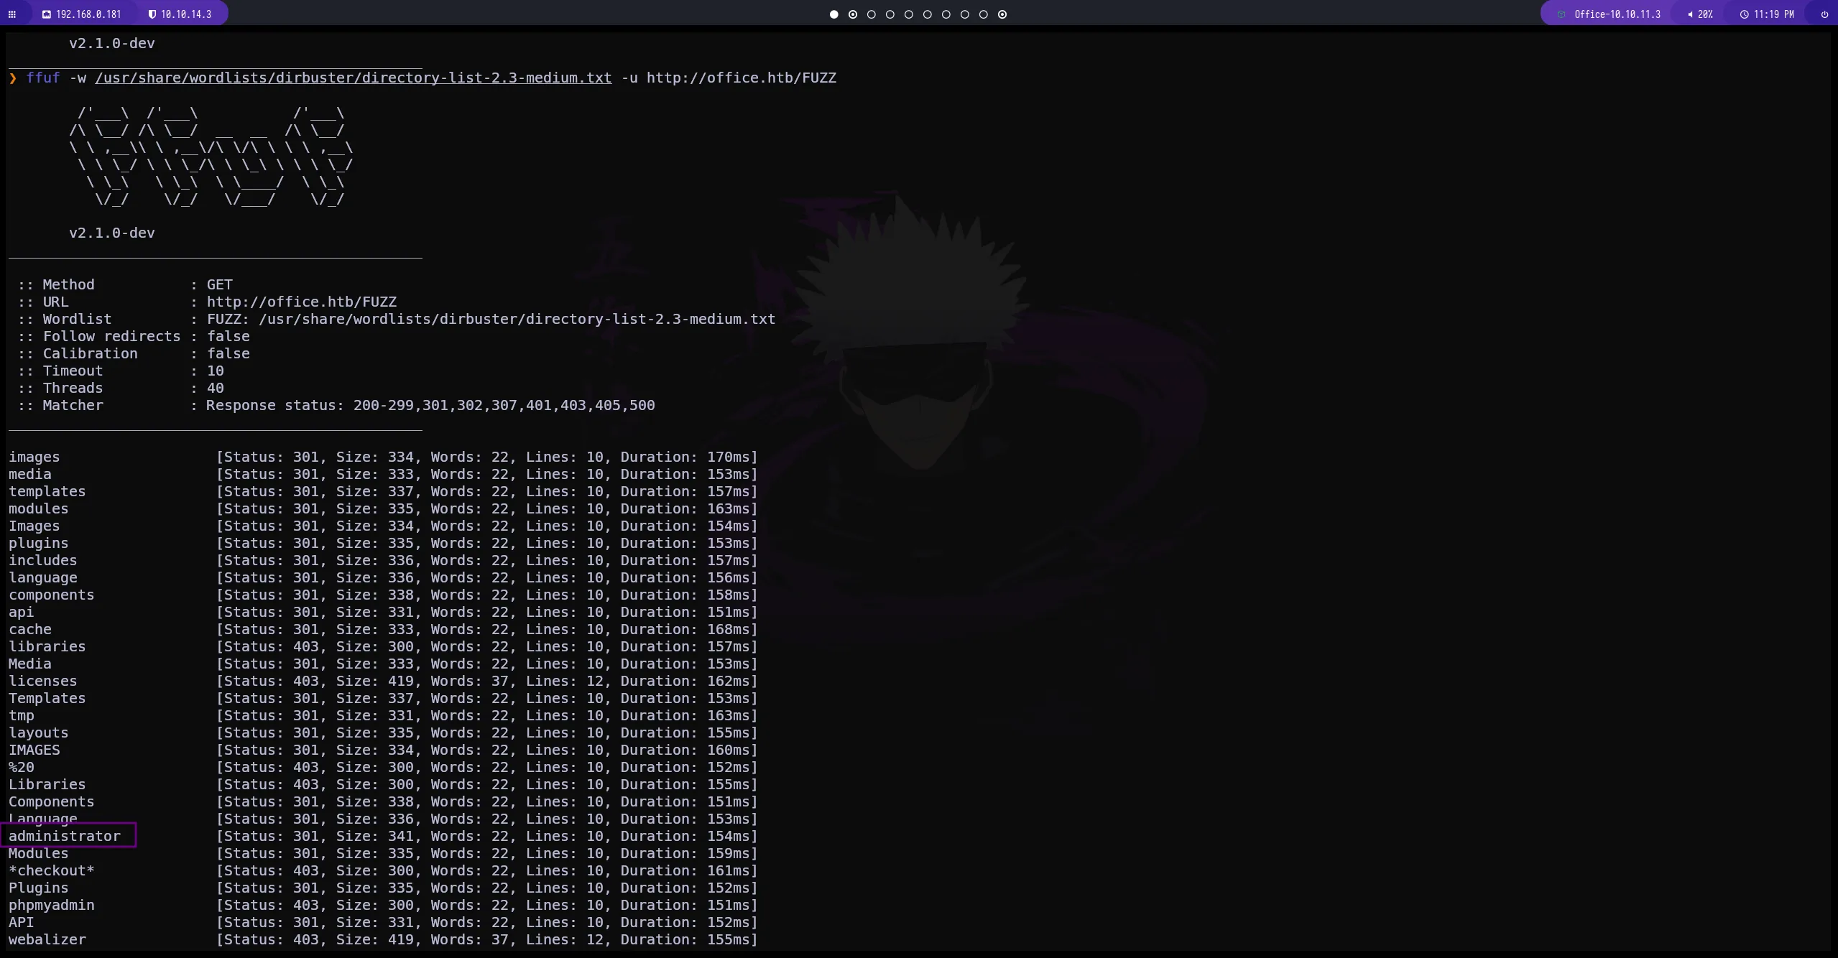Switch to the second workspace dot

(x=852, y=14)
